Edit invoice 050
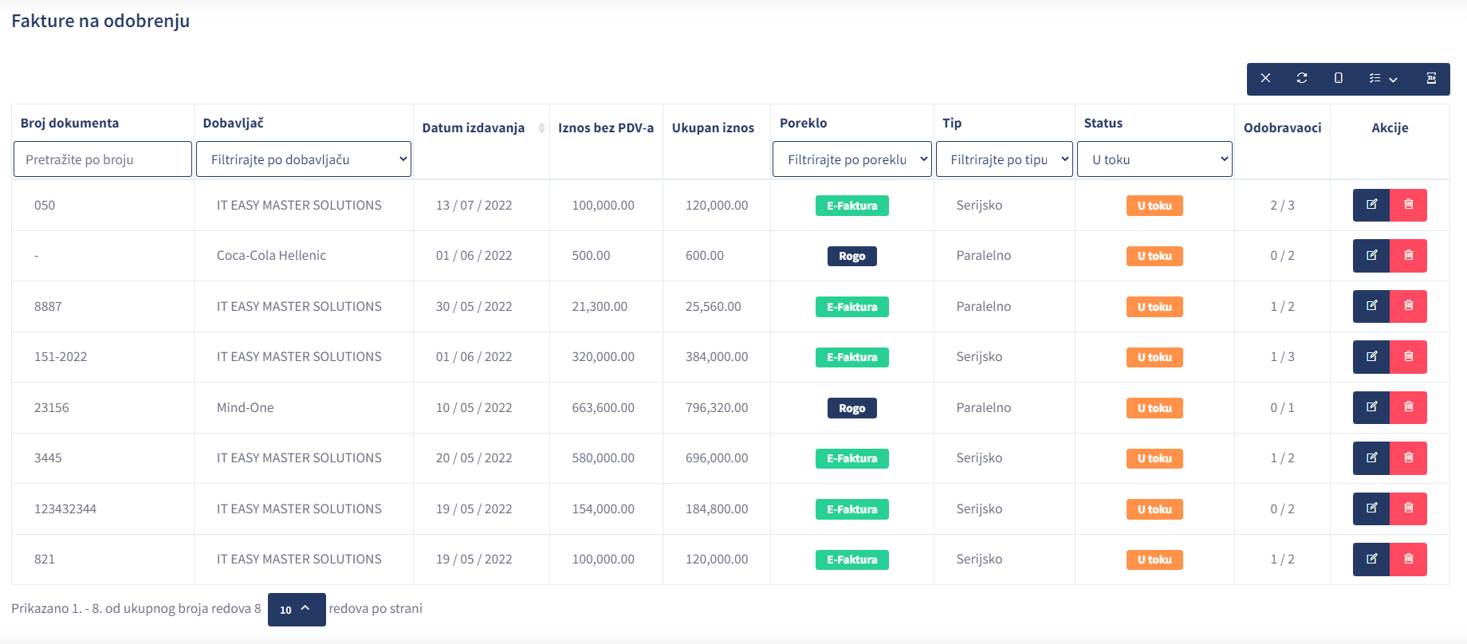1467x644 pixels. [x=1371, y=205]
